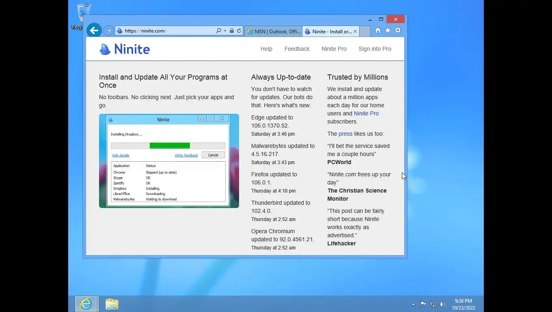
Task: Click 'Install and Update All Your Programs' heading
Action: (x=163, y=81)
